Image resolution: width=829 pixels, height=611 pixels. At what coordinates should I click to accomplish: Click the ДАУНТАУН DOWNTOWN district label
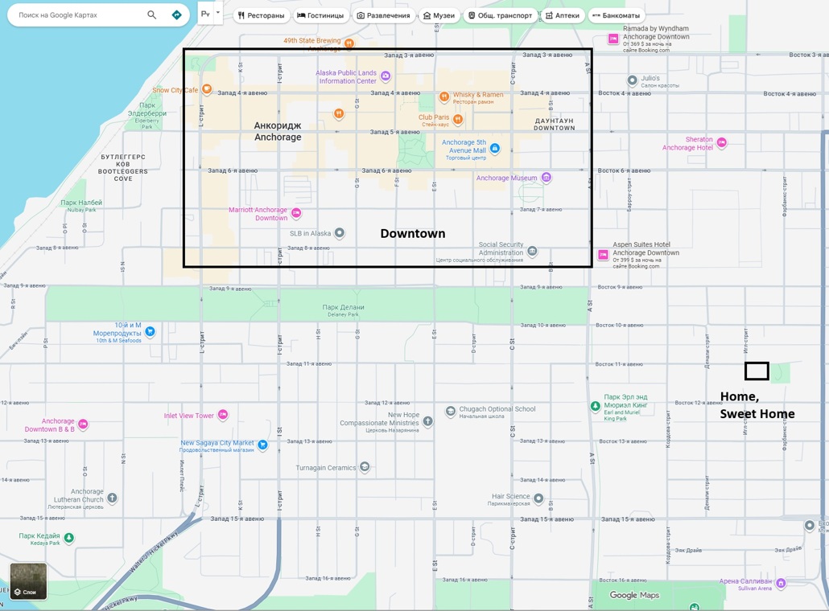click(x=554, y=124)
